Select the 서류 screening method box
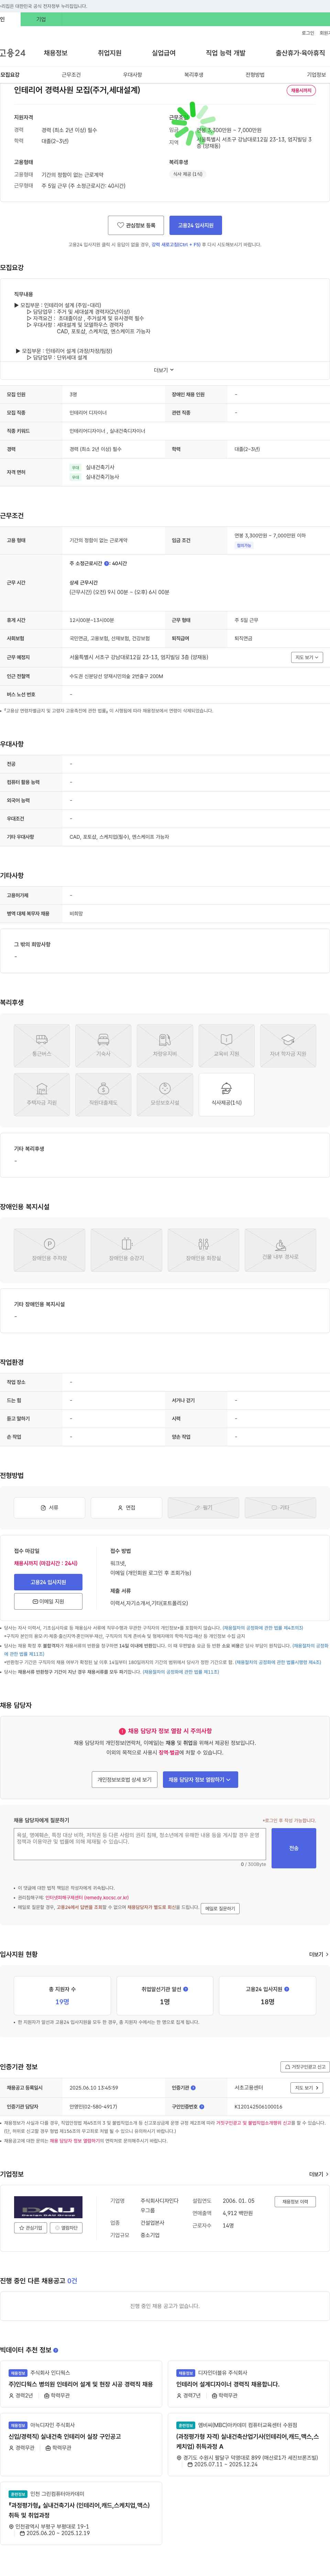The height and width of the screenshot is (2576, 330). (x=49, y=1507)
